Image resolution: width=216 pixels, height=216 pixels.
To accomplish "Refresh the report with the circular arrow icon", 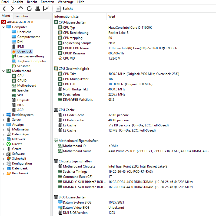I will 29,9.
